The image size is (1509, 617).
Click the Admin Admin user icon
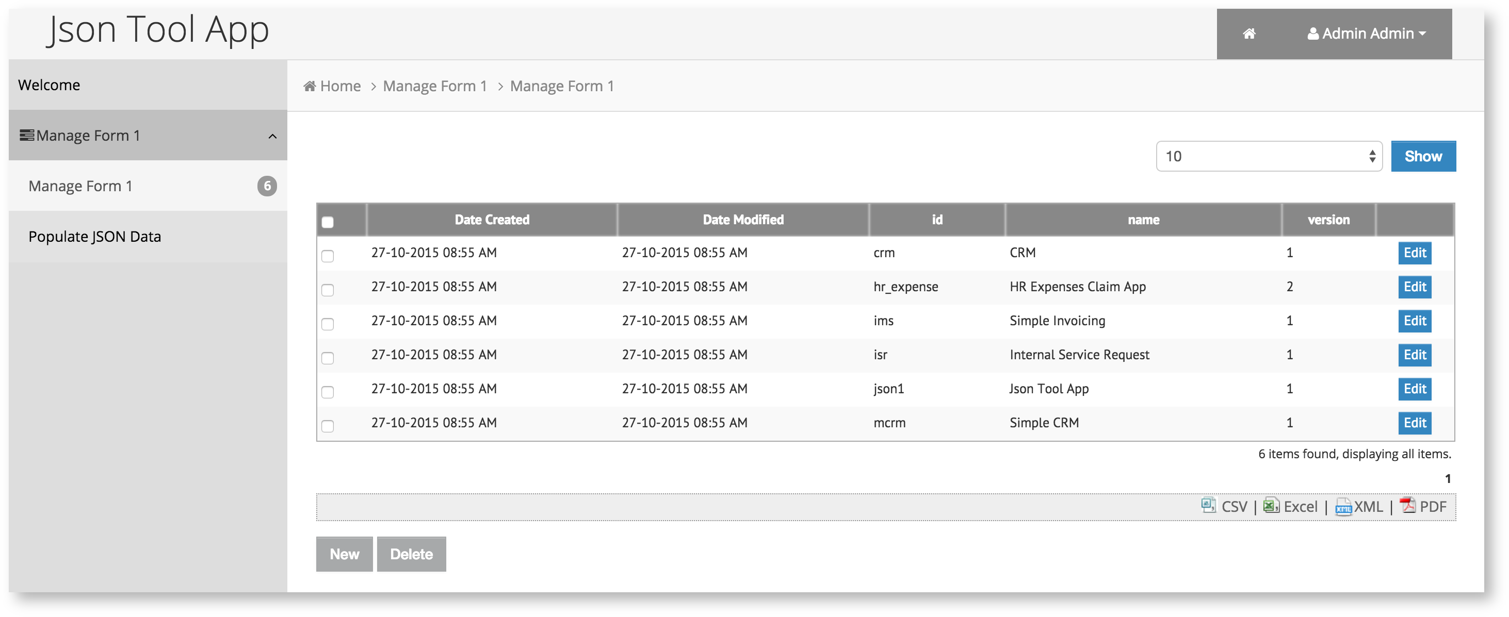[x=1313, y=34]
